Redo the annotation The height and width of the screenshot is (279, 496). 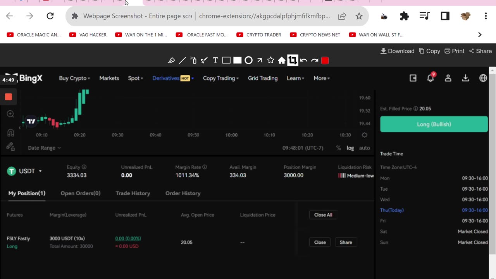click(315, 60)
